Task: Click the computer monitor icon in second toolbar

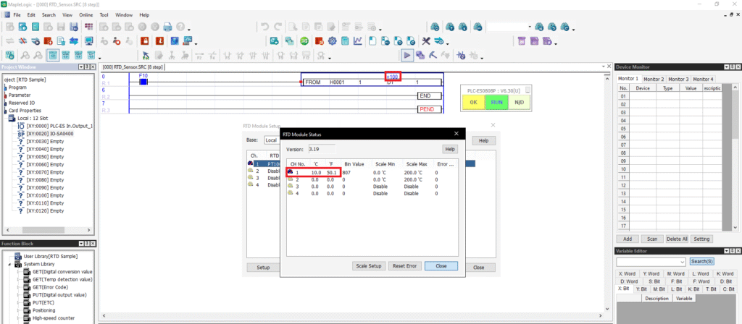Action: (x=88, y=40)
